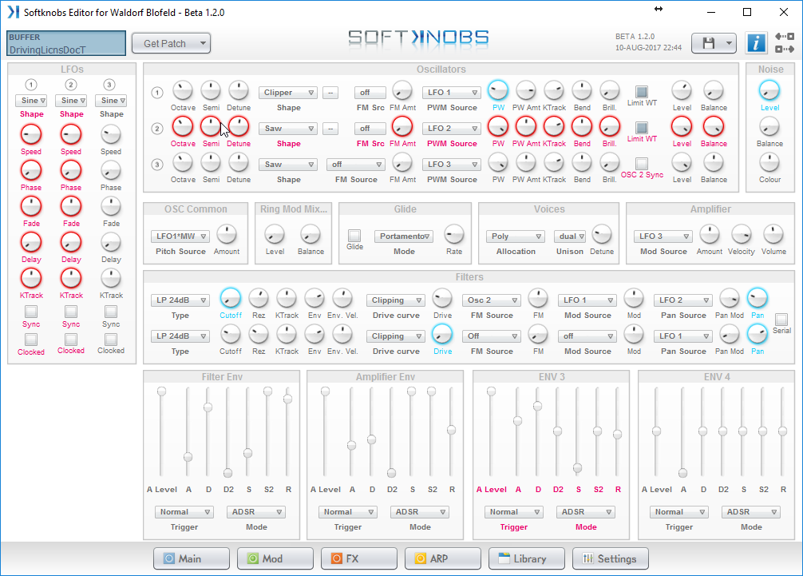Click the LFO 3 Fade knob

click(x=111, y=207)
